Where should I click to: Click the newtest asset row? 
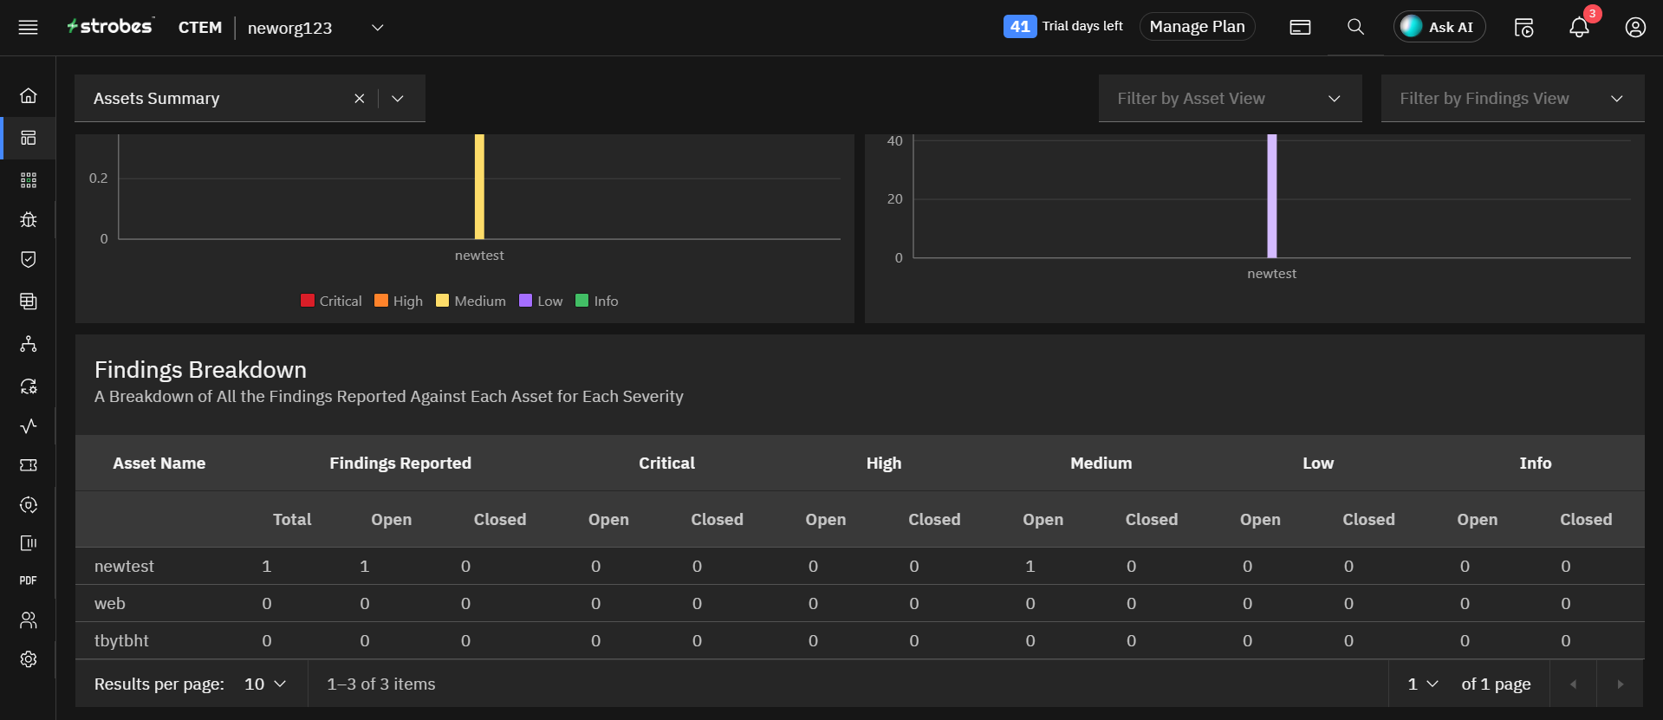click(x=125, y=567)
